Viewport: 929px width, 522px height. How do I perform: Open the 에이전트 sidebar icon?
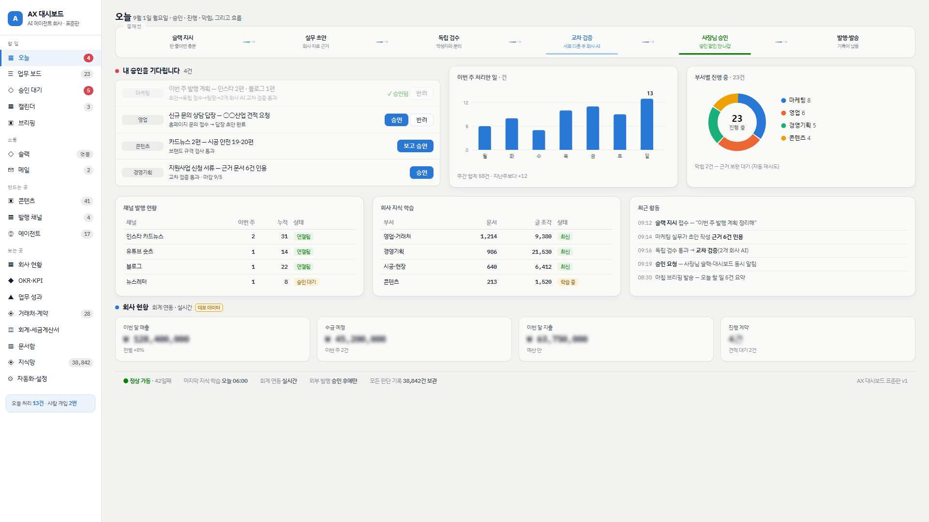(11, 234)
